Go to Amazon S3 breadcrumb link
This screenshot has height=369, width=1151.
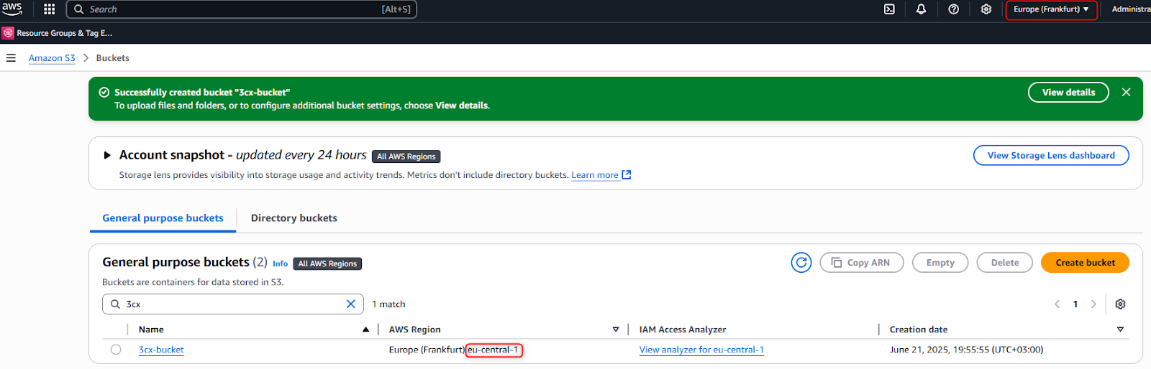click(x=52, y=58)
